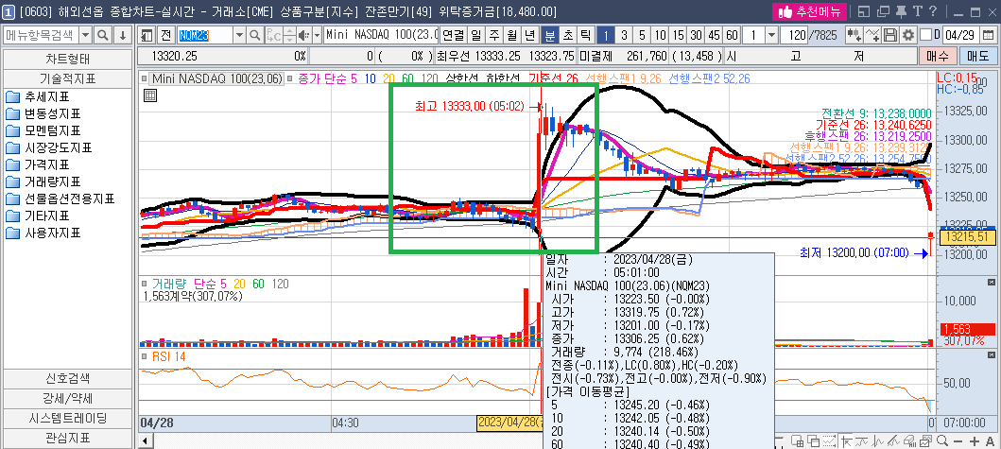This screenshot has height=449, width=1001.
Task: Select the 초 (second) period toggle
Action: click(567, 34)
